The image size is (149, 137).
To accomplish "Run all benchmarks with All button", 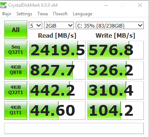I will tap(16, 30).
